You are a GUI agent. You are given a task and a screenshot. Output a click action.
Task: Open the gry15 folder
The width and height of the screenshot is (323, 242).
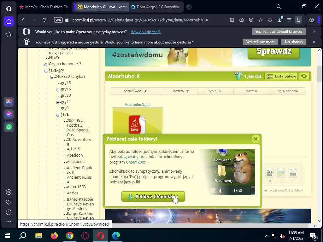[66, 83]
